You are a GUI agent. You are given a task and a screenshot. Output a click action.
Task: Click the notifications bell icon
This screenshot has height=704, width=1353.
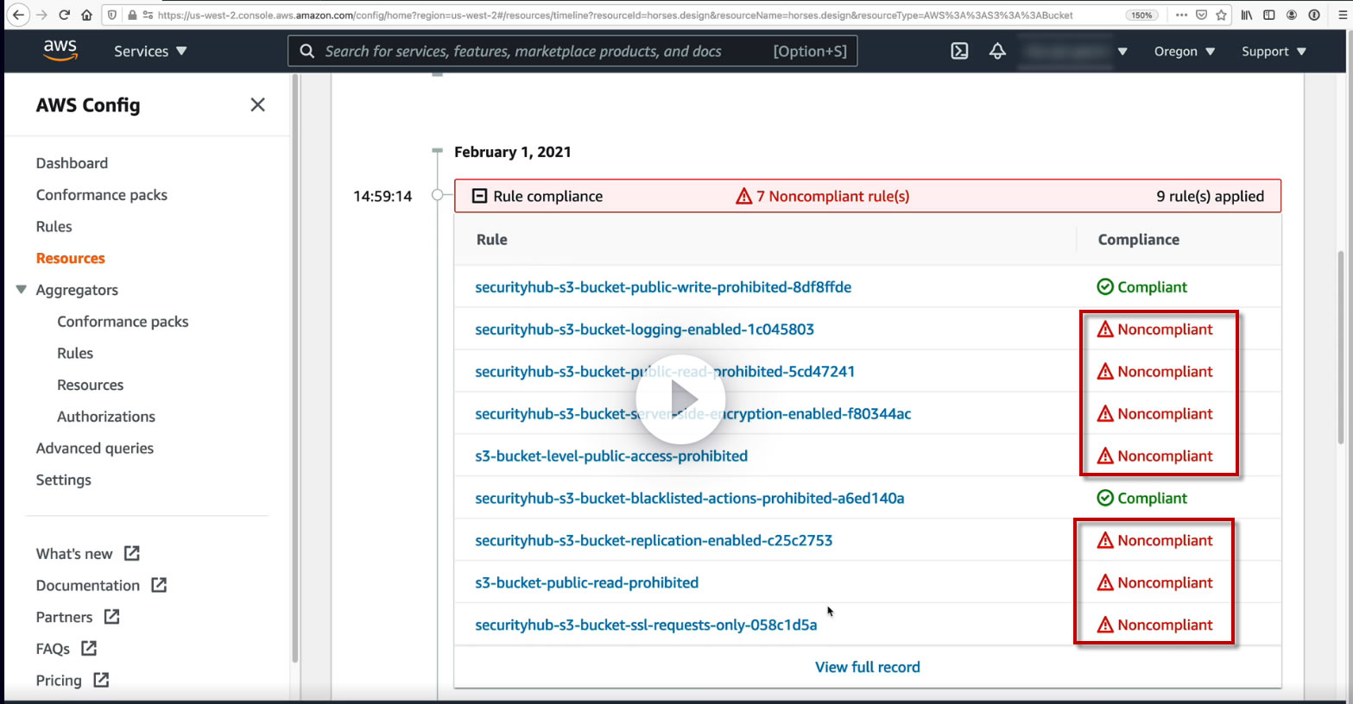click(x=997, y=51)
